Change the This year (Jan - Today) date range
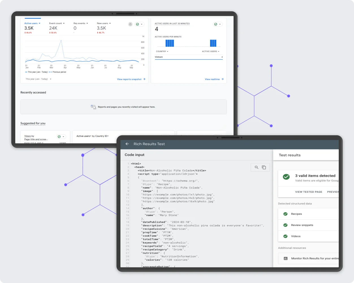 (x=38, y=79)
